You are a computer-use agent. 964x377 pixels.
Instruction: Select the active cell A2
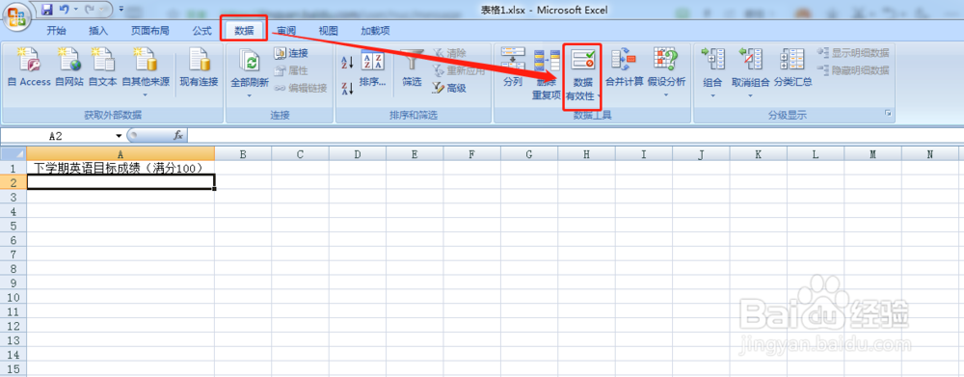coord(120,181)
